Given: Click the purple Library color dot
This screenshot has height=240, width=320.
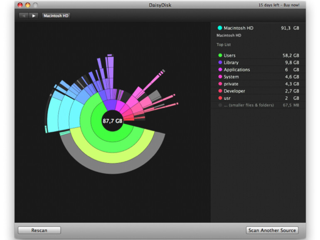Looking at the screenshot, I should (220, 62).
